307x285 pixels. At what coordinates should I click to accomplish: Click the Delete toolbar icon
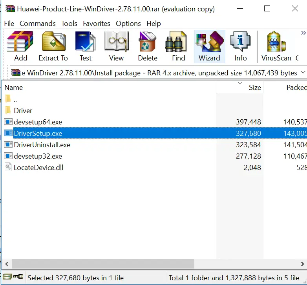pos(148,46)
